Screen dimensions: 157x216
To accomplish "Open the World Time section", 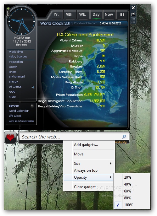I will pos(16,52).
